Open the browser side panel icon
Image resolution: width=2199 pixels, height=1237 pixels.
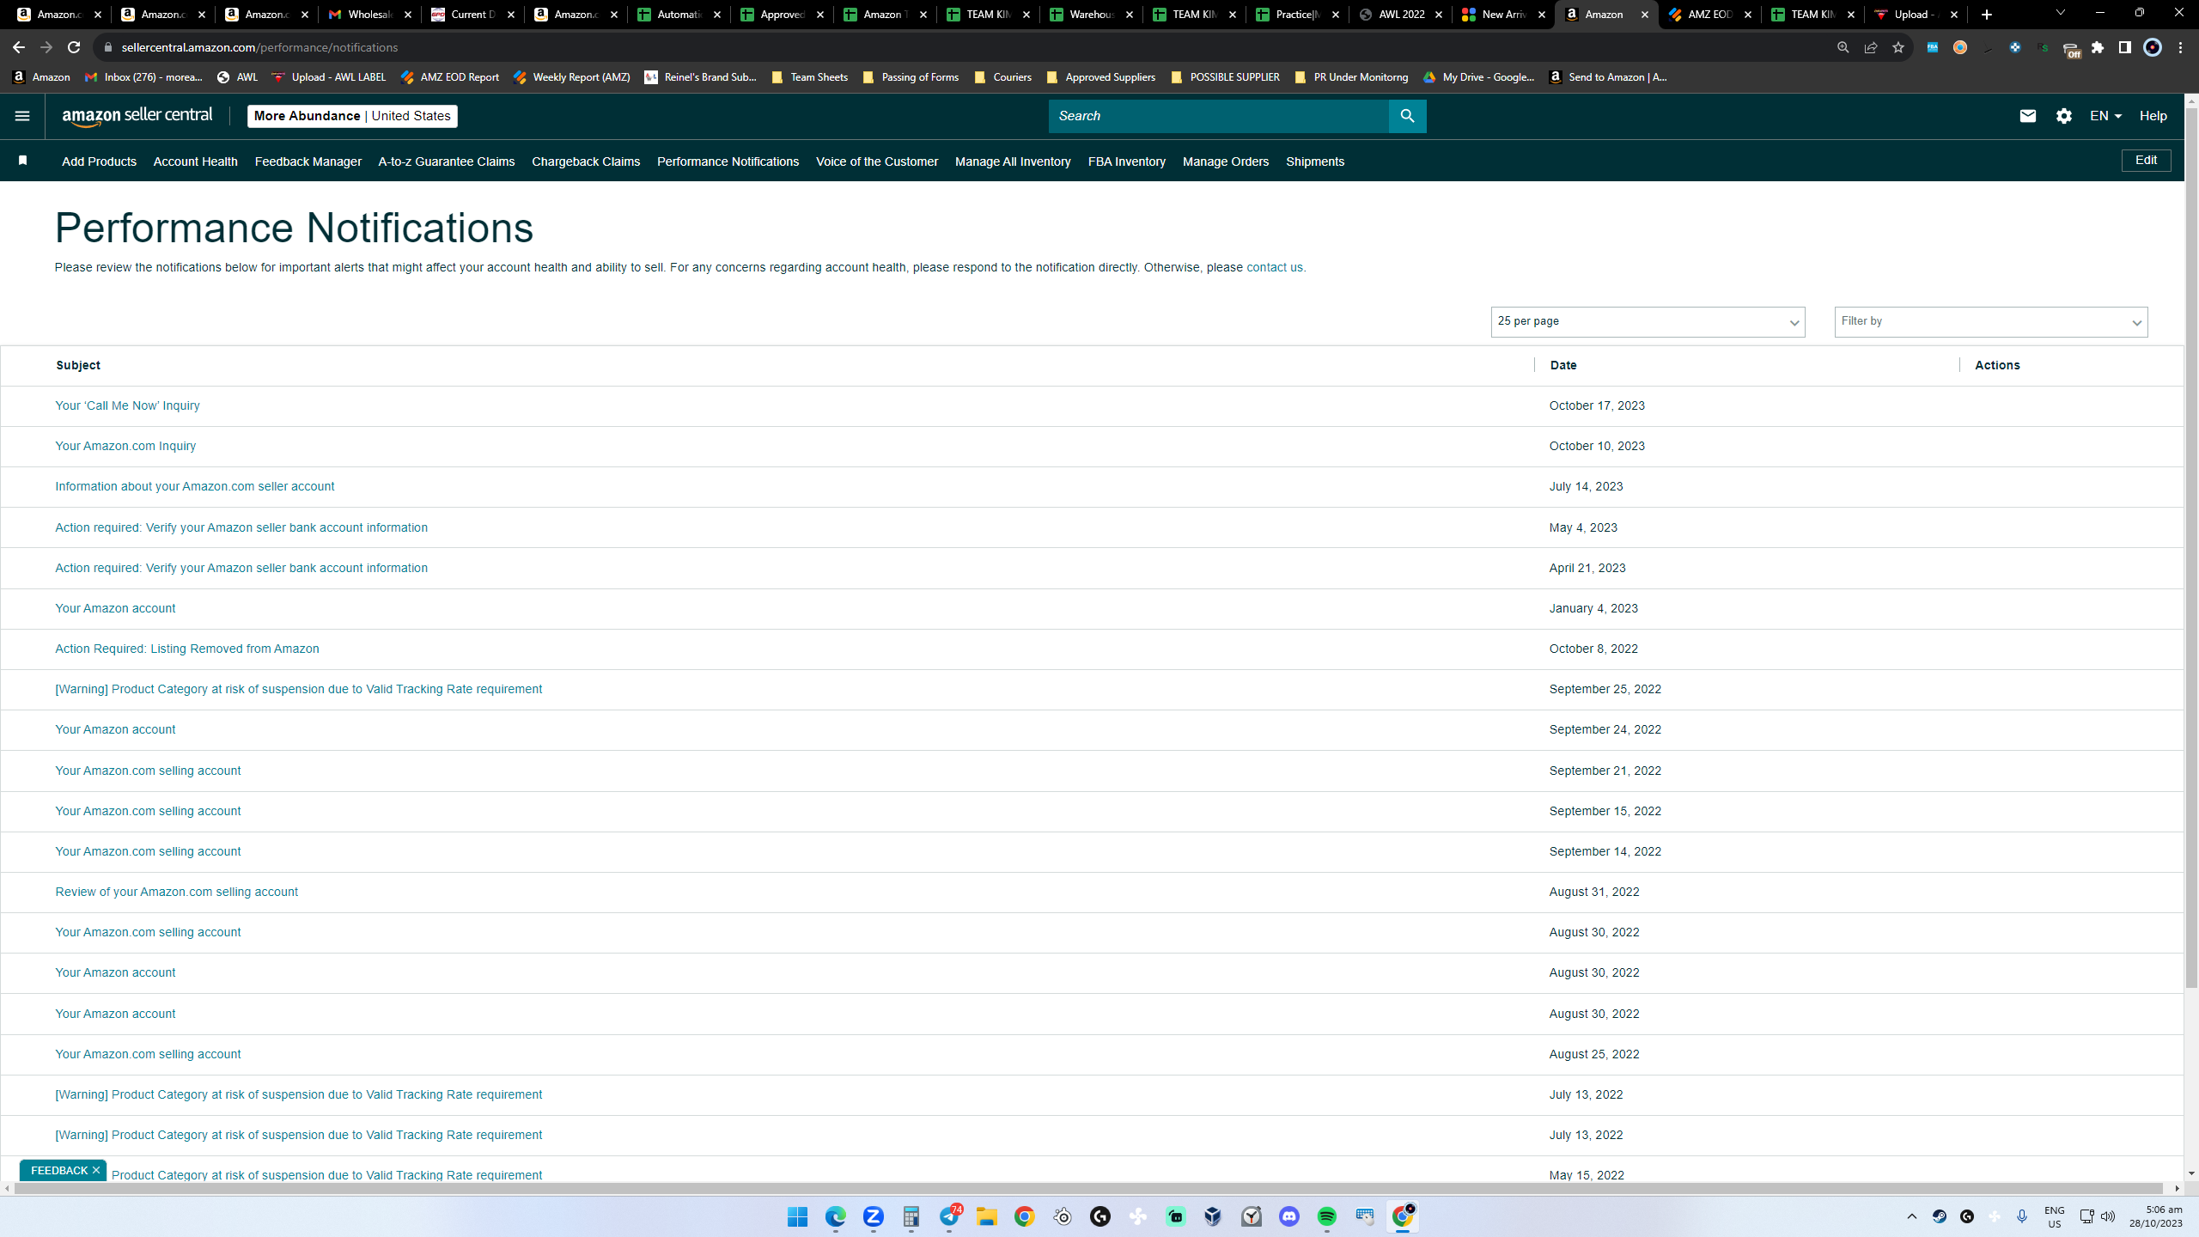2124,47
